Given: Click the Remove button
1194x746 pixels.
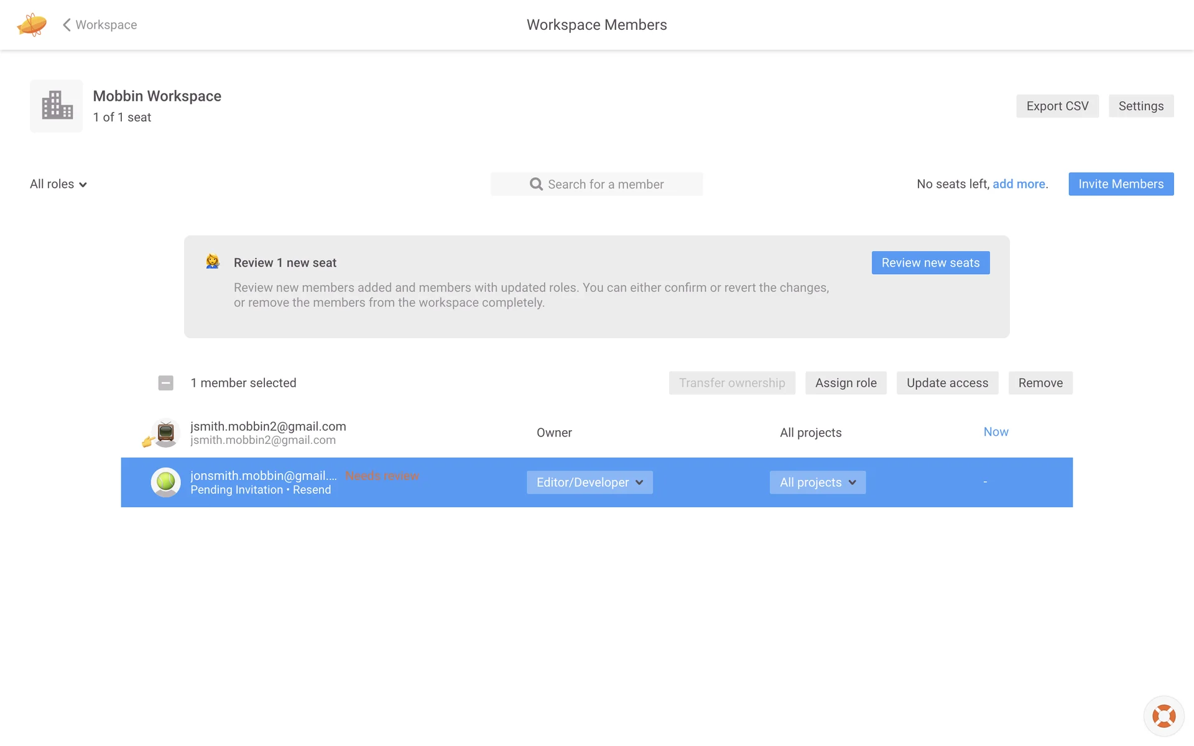Looking at the screenshot, I should [x=1040, y=383].
